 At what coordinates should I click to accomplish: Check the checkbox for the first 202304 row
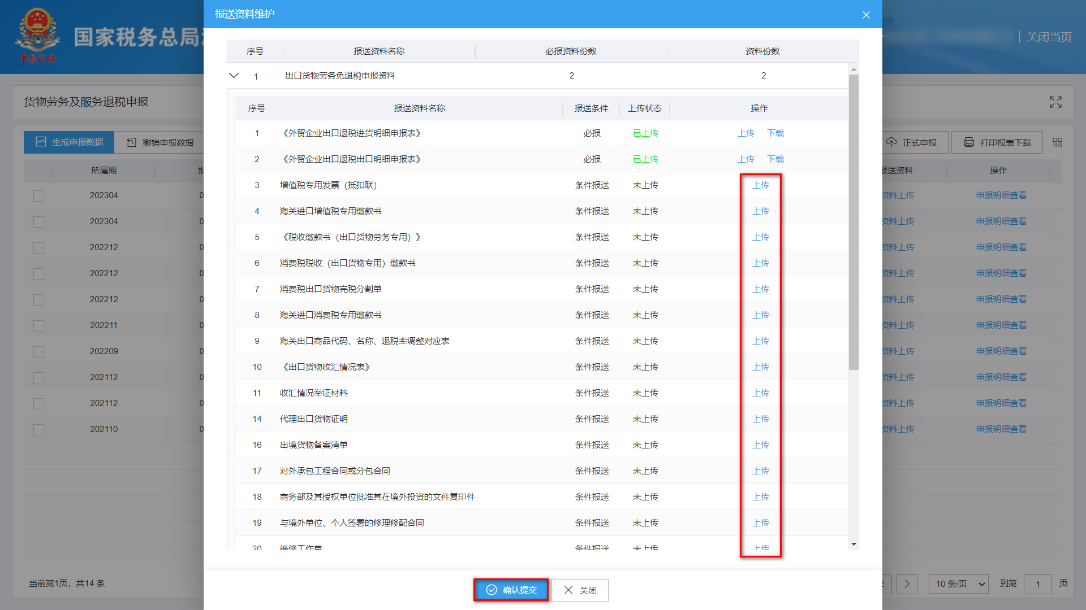coord(38,195)
